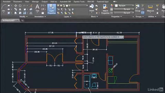Toggle layer 0 lock icon
The width and height of the screenshot is (165, 93).
pyautogui.click(x=64, y=5)
